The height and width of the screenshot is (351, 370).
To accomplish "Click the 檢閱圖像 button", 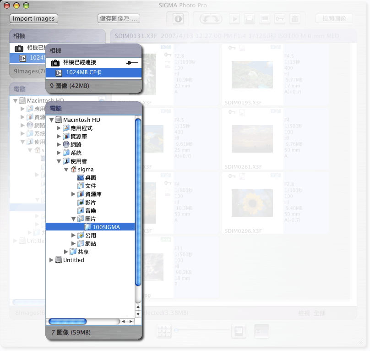I will tap(334, 18).
